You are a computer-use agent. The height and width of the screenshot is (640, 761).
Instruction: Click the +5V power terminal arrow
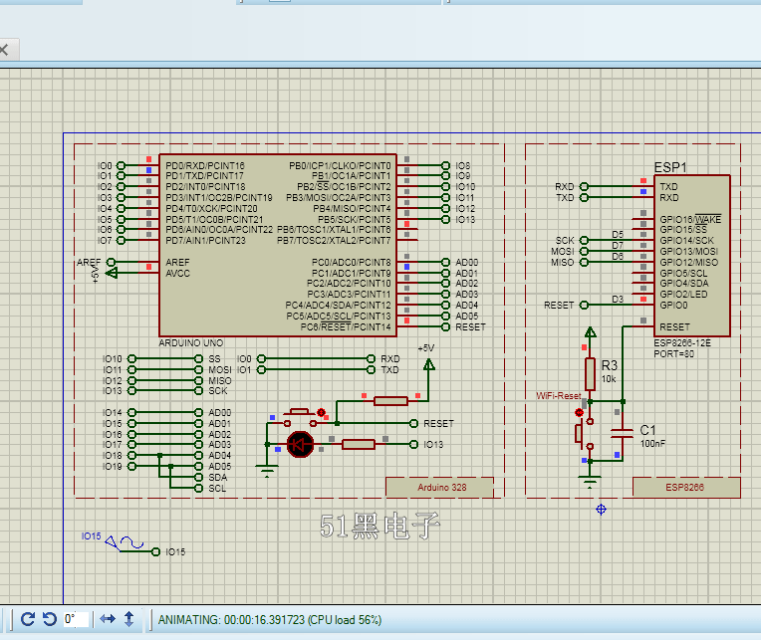[428, 364]
